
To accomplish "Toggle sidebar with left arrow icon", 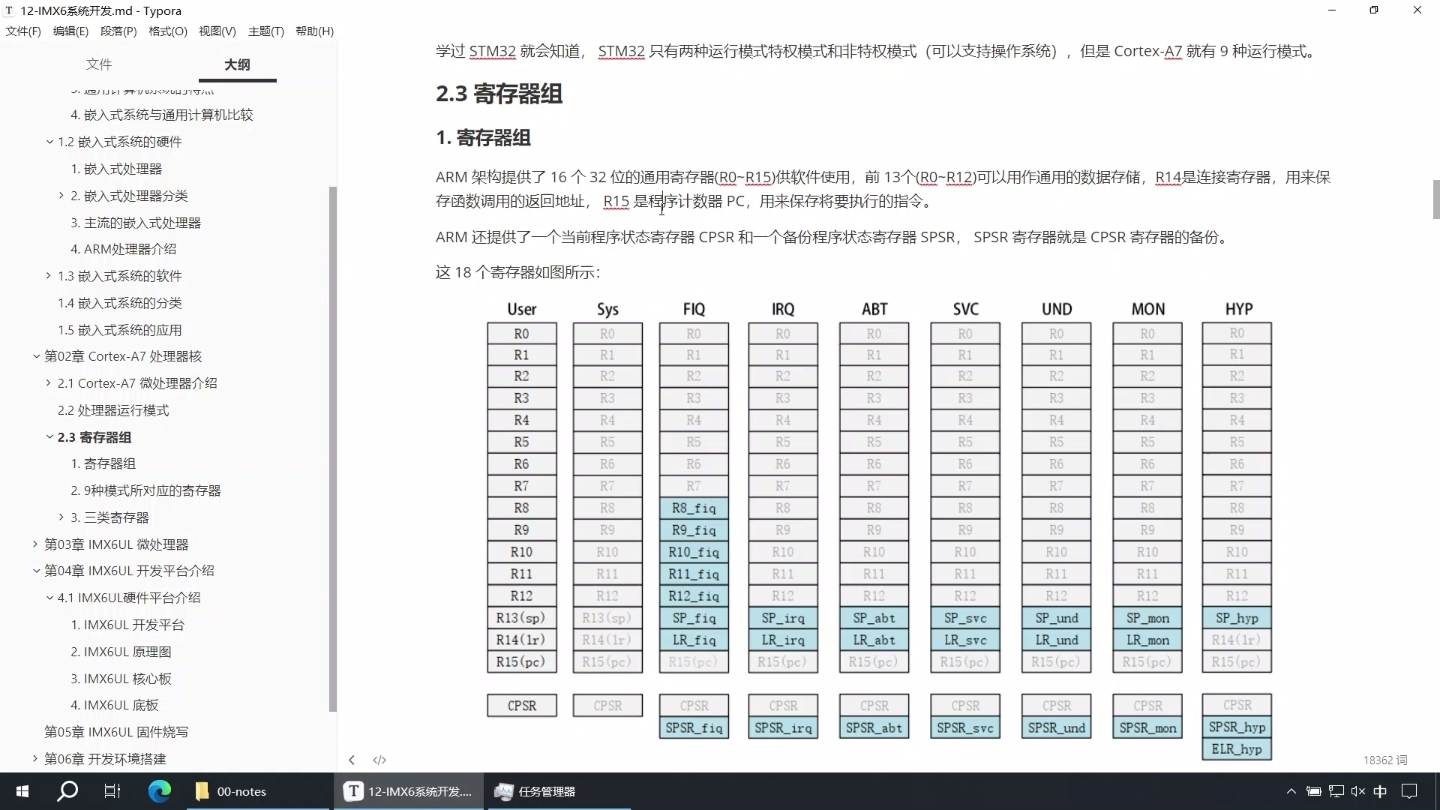I will pos(352,760).
